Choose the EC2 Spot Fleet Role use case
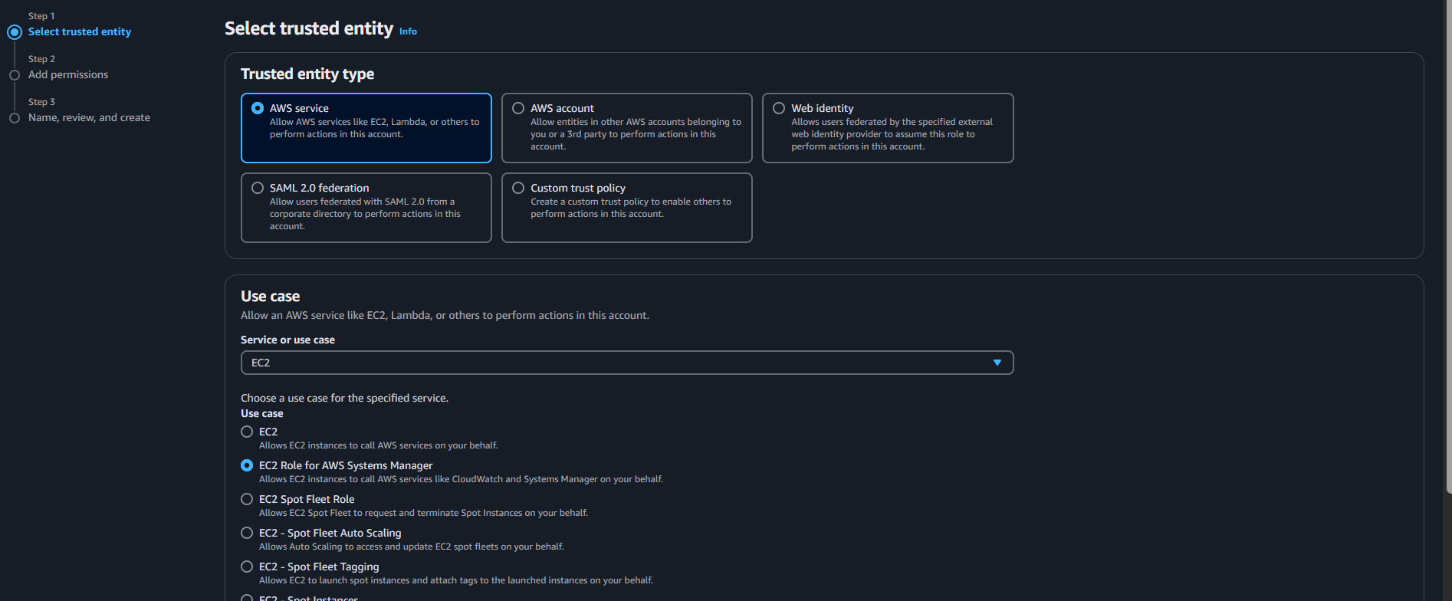Viewport: 1452px width, 601px height. [247, 499]
